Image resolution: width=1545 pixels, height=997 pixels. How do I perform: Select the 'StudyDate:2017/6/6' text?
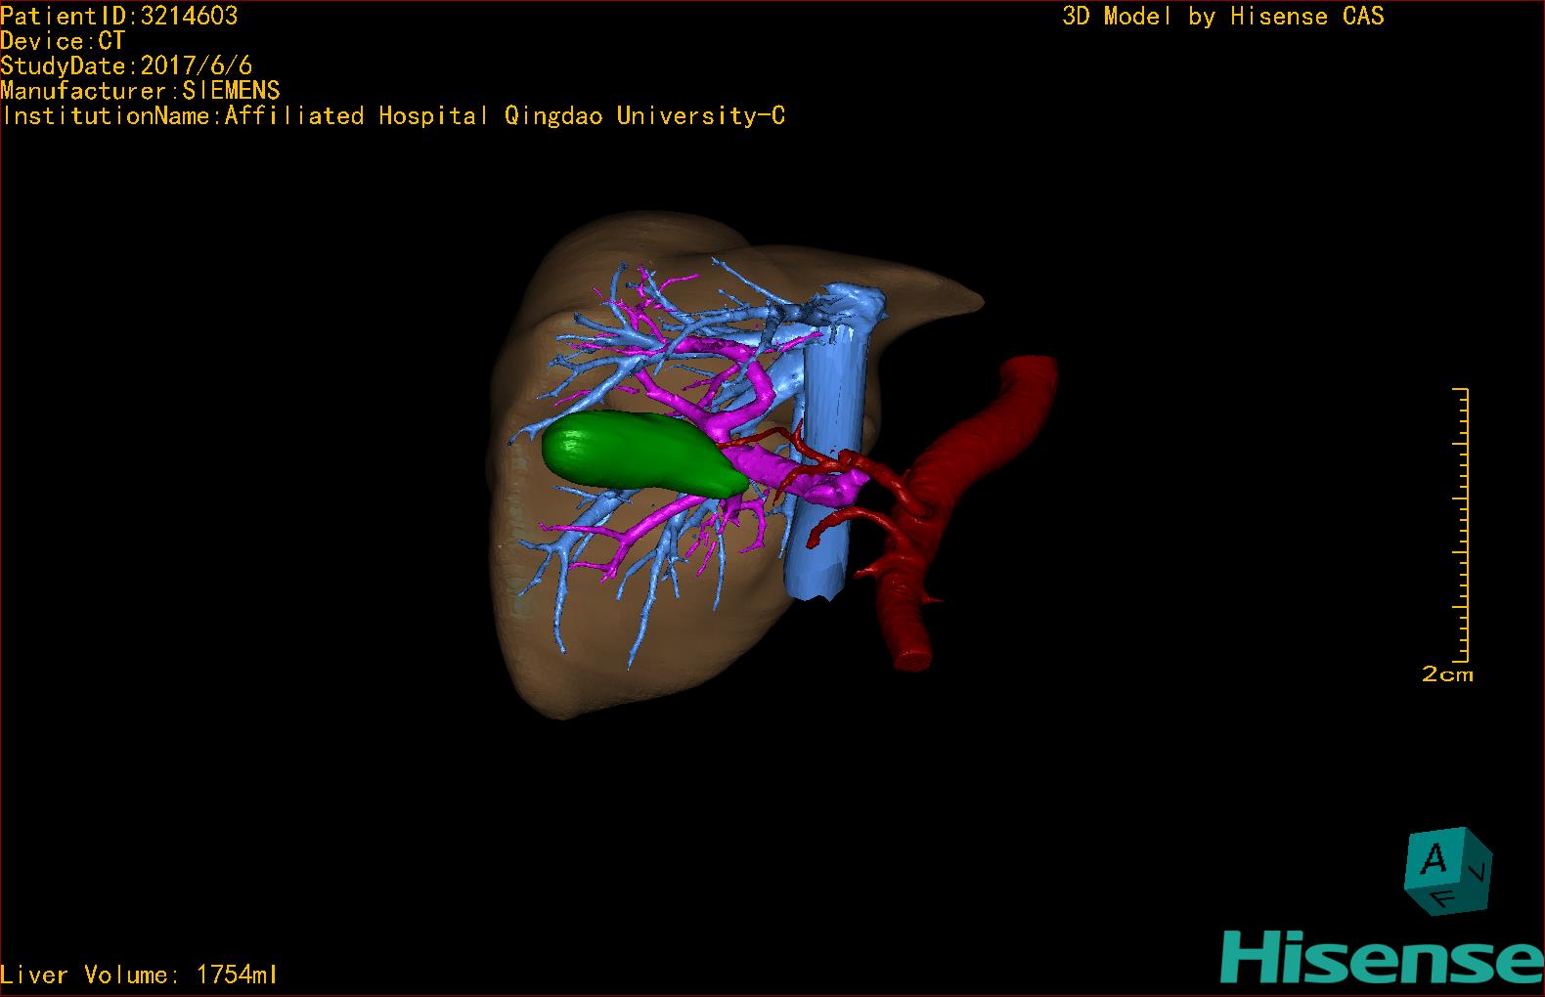pos(126,65)
